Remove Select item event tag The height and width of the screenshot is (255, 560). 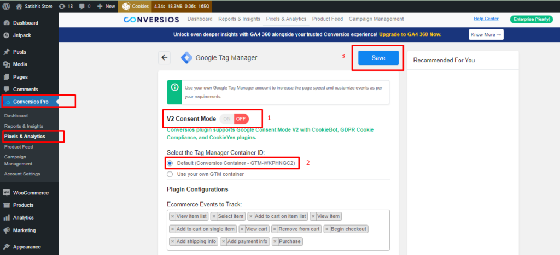tap(214, 216)
